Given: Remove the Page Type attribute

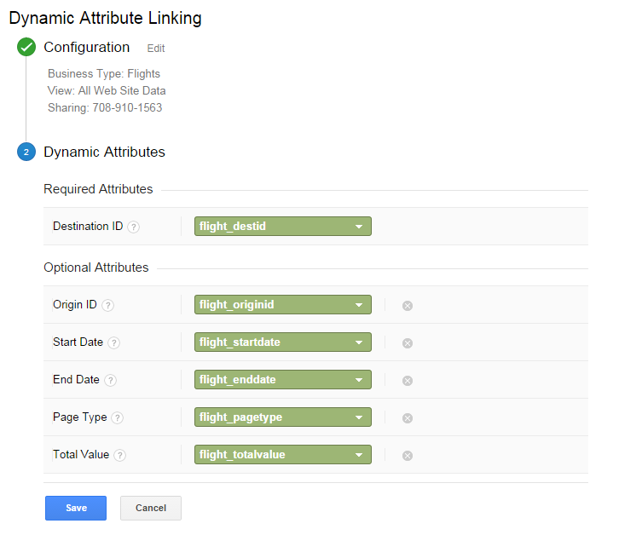Looking at the screenshot, I should pyautogui.click(x=408, y=417).
